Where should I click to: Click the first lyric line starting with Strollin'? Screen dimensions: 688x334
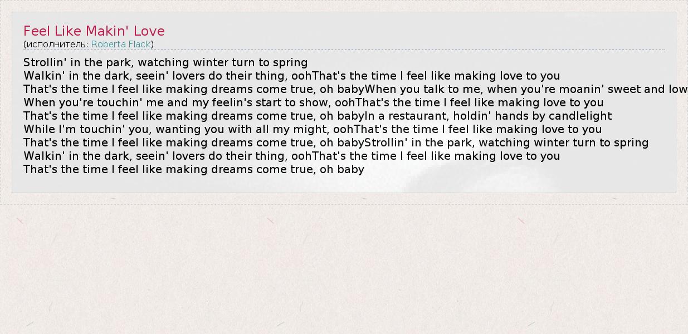(165, 62)
